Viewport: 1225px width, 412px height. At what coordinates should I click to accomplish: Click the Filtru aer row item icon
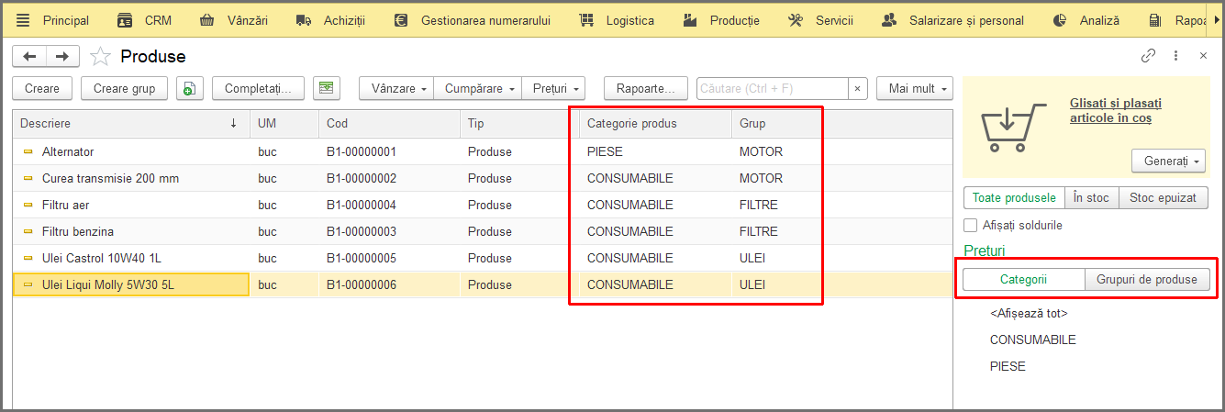coord(28,206)
